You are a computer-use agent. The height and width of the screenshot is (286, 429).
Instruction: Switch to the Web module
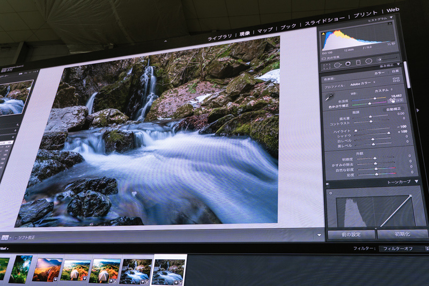(393, 10)
